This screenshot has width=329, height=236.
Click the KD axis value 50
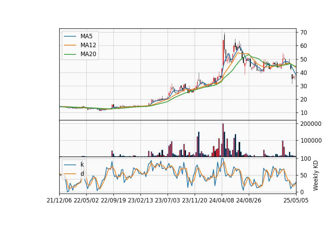(304, 175)
